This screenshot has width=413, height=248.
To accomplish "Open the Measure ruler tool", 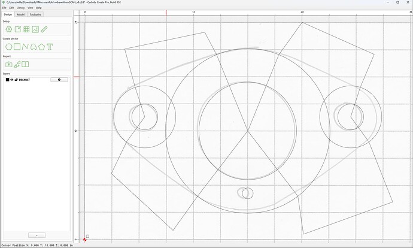I will 44,29.
